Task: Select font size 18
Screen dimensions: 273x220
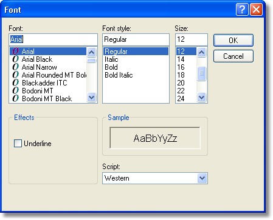Action: (x=181, y=75)
